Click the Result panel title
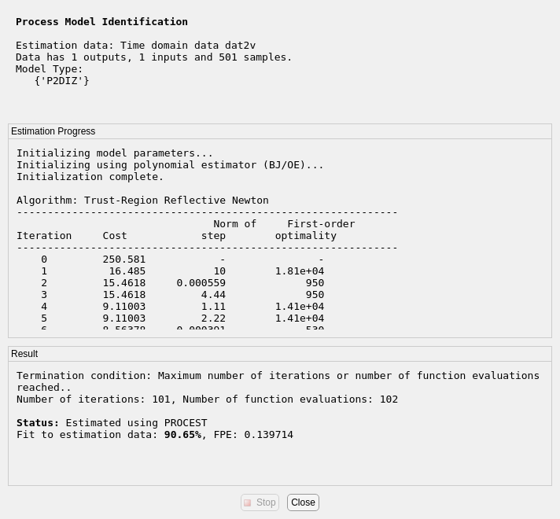The image size is (560, 519). pos(24,354)
